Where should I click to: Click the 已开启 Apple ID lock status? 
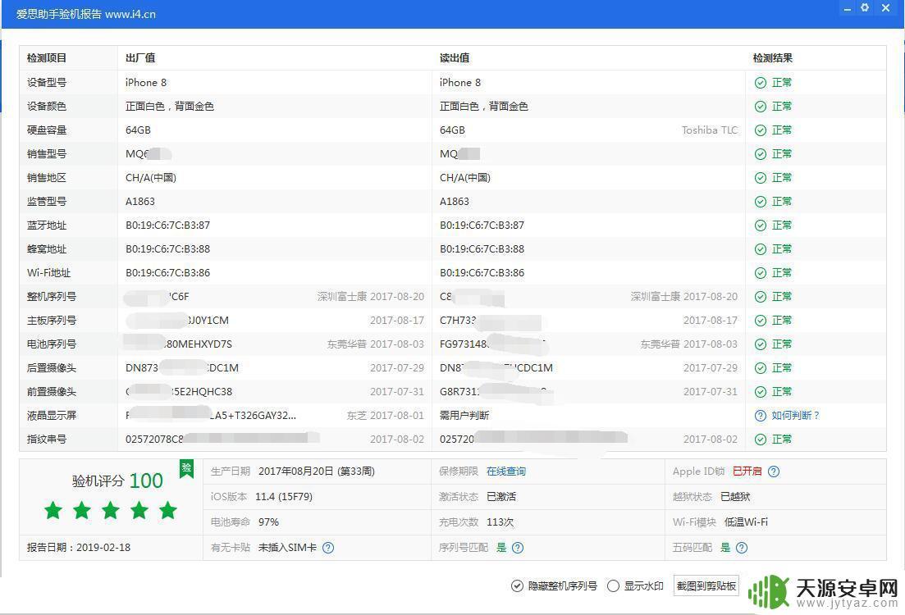[x=747, y=471]
